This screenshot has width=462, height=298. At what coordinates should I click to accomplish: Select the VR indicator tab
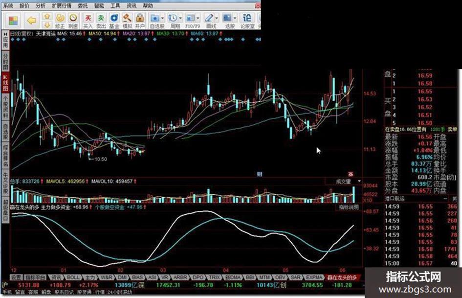[x=164, y=277]
